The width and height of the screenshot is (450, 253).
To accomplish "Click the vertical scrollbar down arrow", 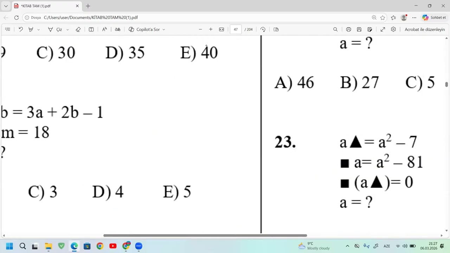I will [x=446, y=231].
